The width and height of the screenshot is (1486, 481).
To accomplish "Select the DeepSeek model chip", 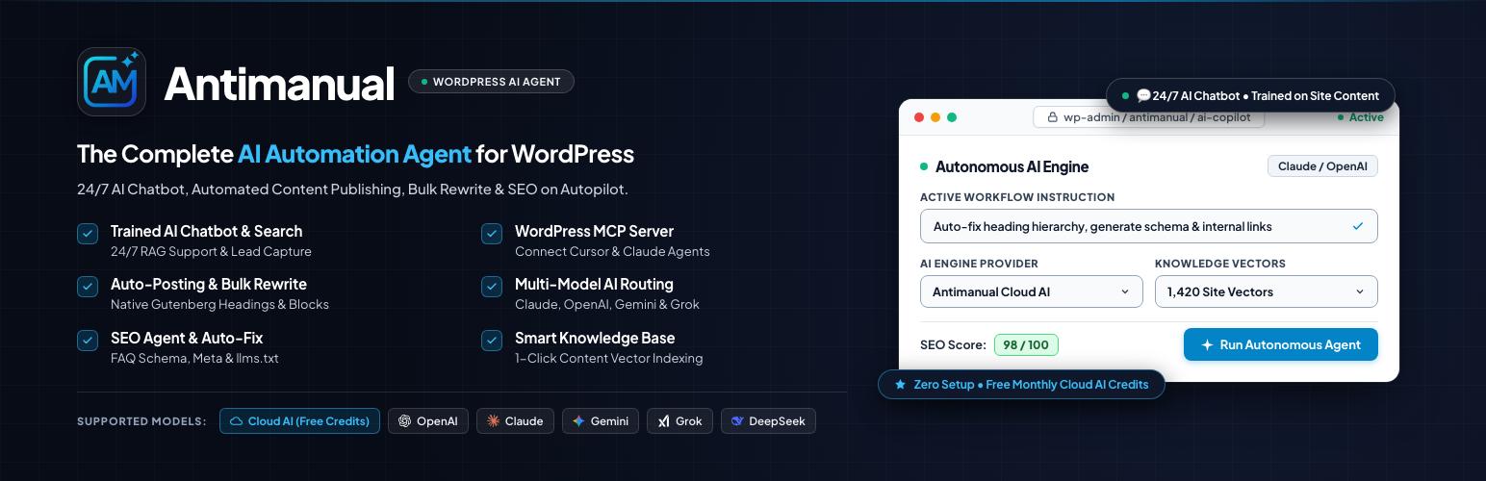I will pyautogui.click(x=768, y=421).
